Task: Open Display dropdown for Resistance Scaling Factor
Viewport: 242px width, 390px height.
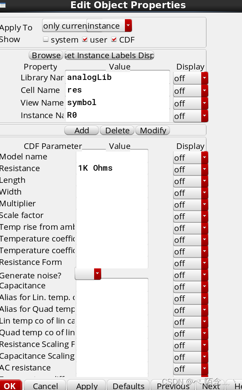Action: point(190,345)
